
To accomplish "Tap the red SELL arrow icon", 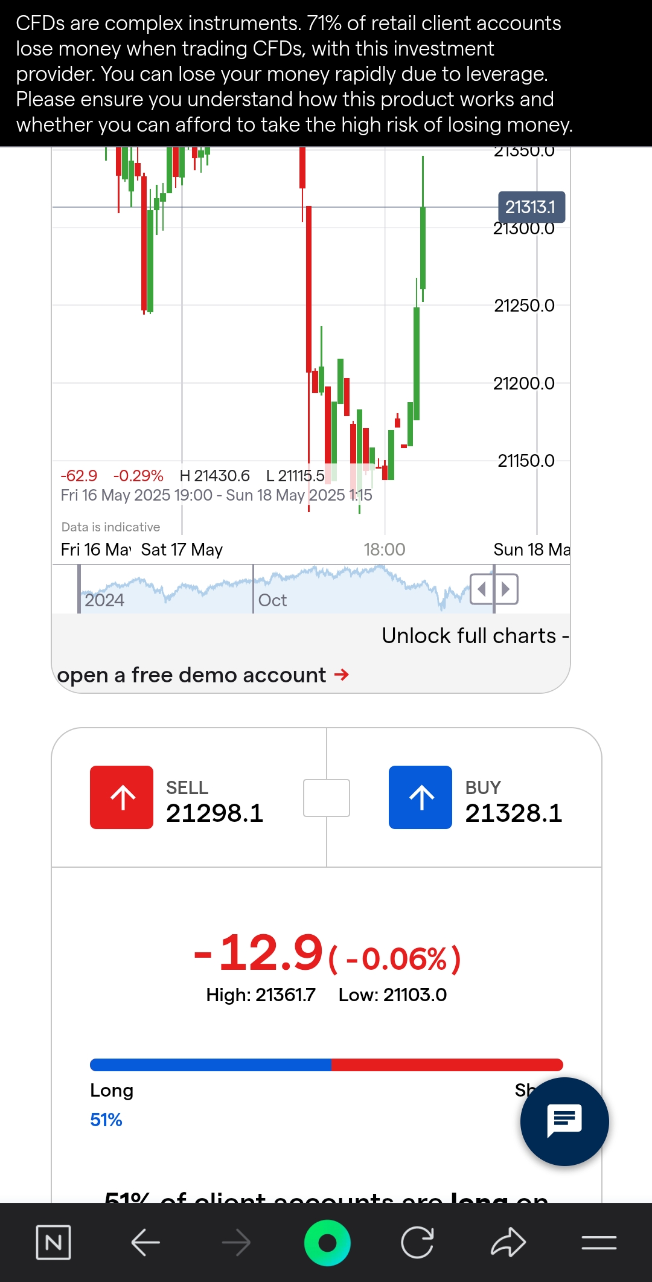I will tap(121, 797).
